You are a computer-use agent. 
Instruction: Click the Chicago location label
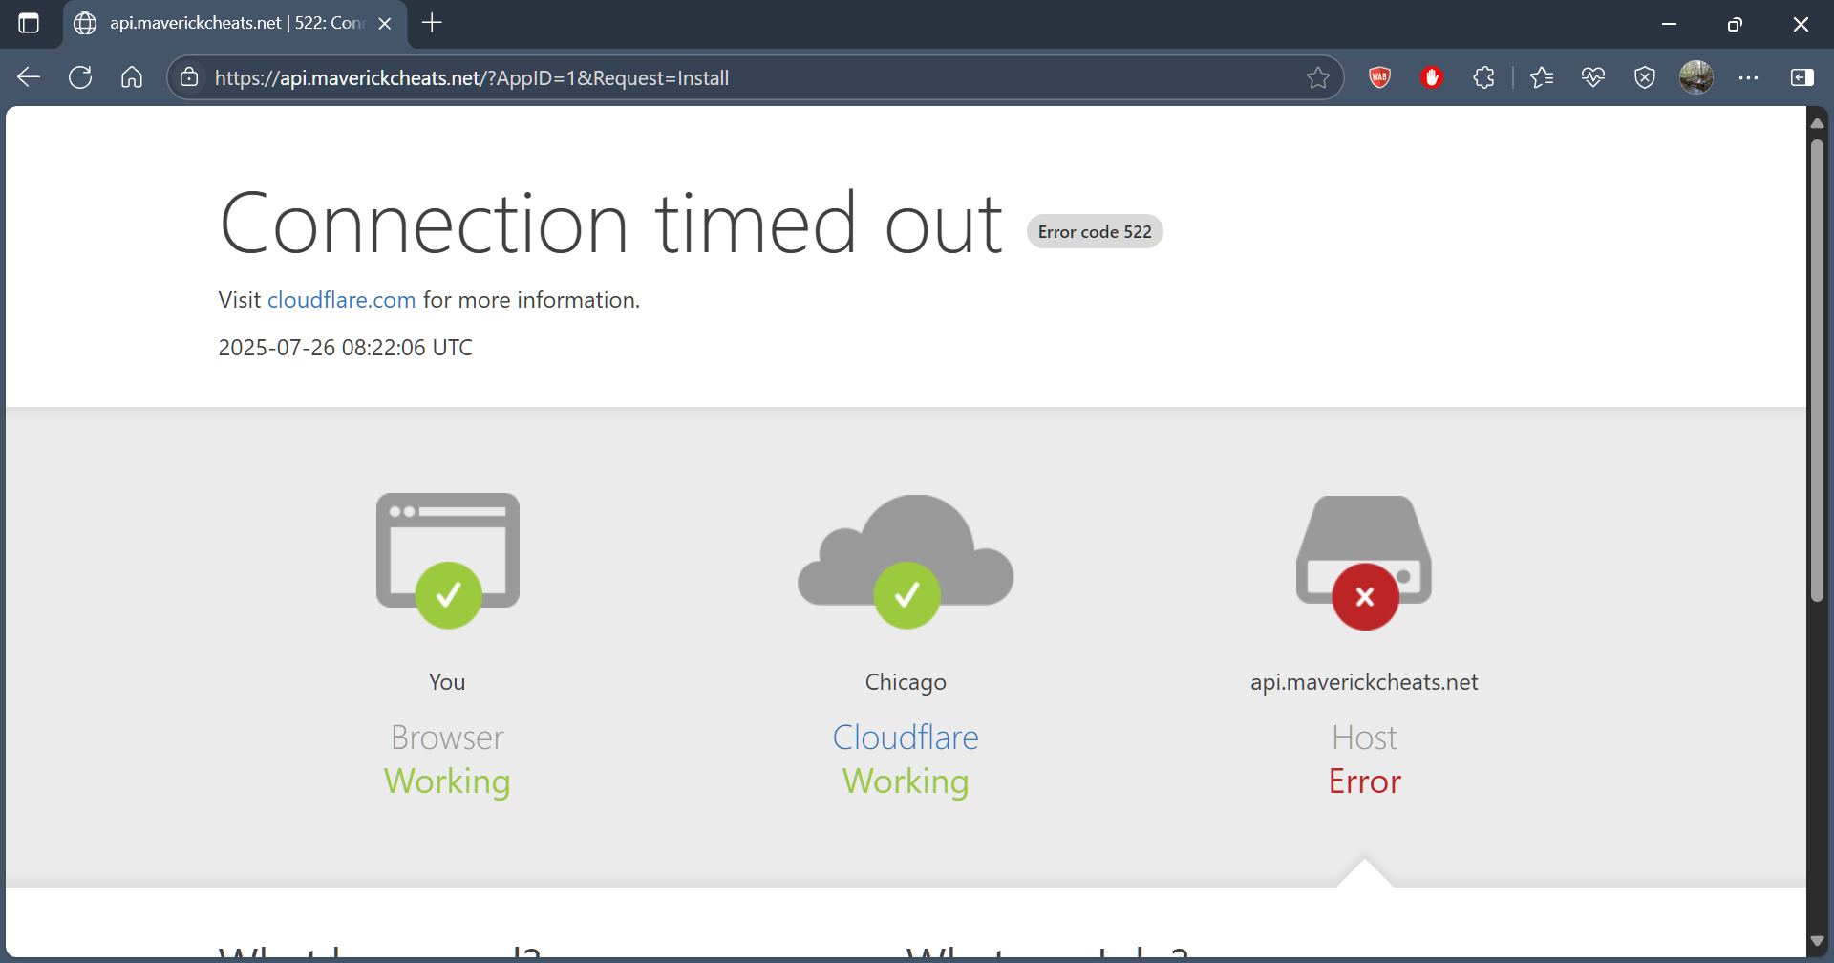[x=906, y=682]
